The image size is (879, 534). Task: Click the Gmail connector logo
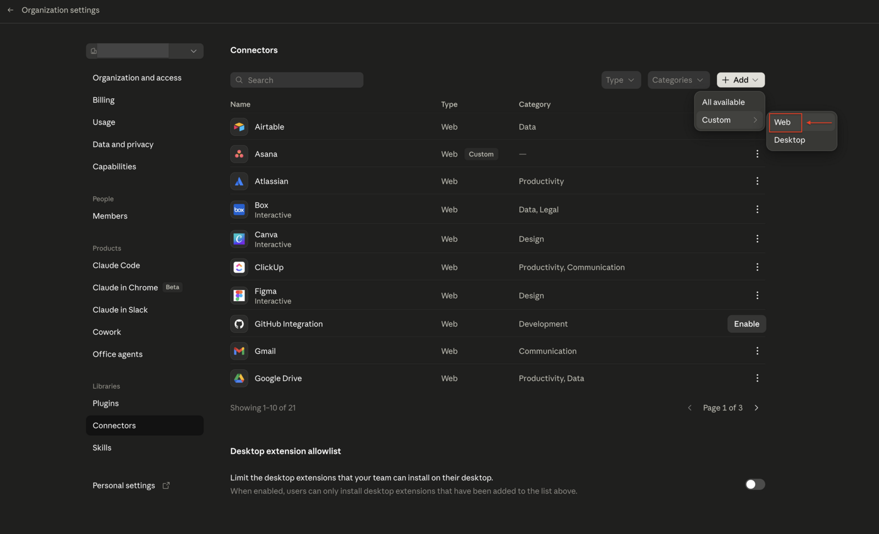239,351
